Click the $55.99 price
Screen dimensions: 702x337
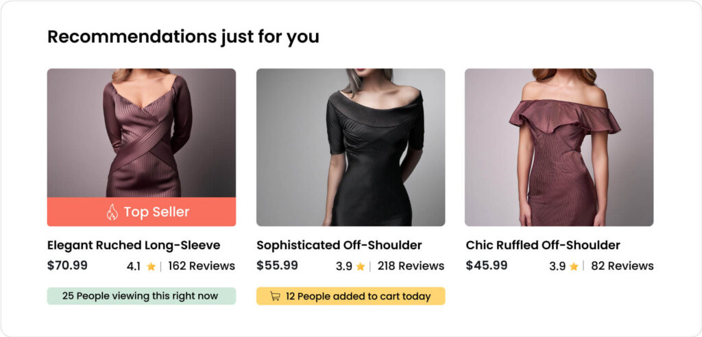(x=277, y=265)
